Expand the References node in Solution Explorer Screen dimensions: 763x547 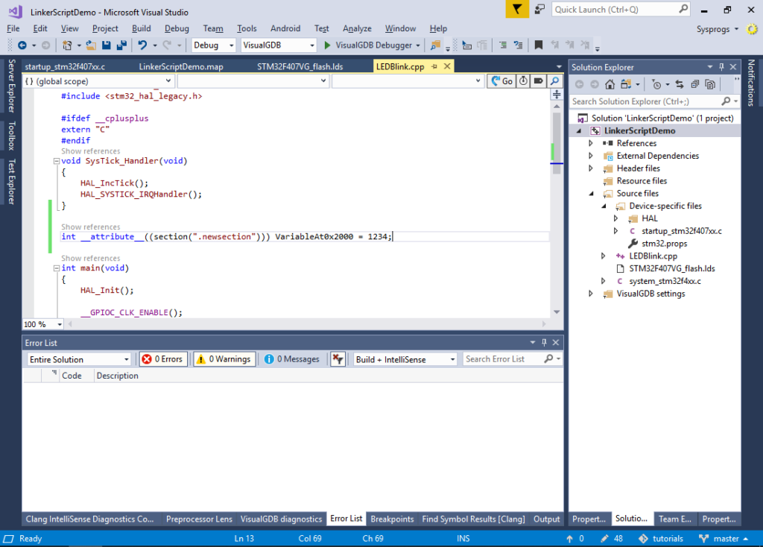click(x=591, y=143)
